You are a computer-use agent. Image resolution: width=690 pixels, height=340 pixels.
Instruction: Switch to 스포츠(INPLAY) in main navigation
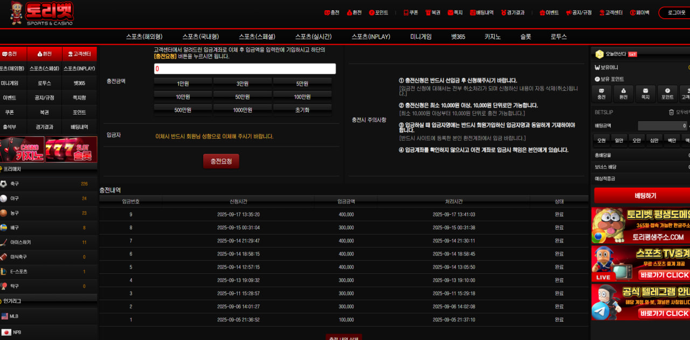coord(371,37)
